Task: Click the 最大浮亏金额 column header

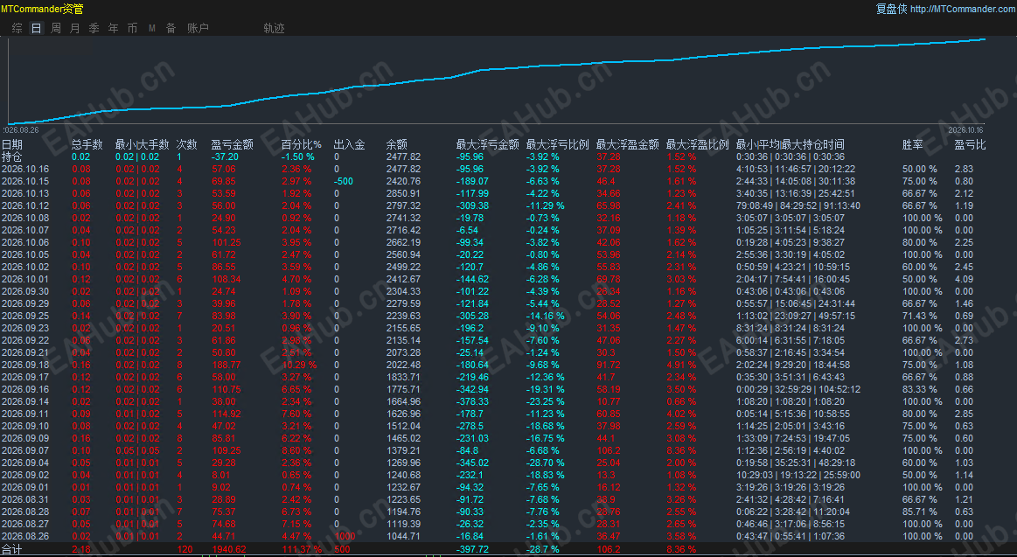Action: pos(488,144)
